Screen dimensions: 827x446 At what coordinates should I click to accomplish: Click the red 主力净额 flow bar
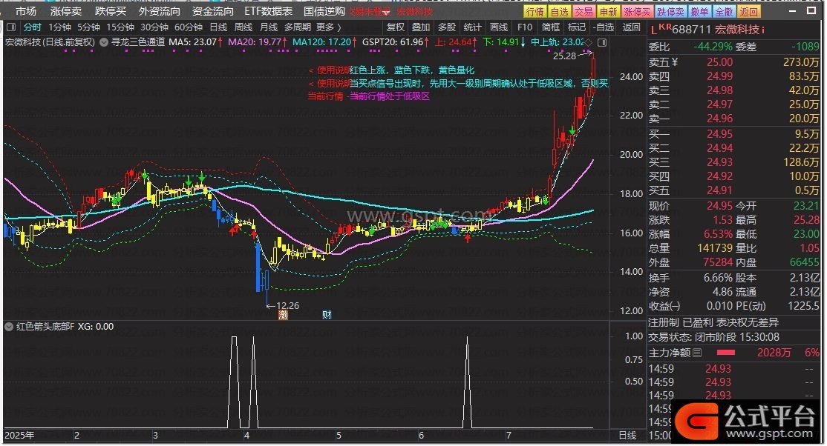725,353
